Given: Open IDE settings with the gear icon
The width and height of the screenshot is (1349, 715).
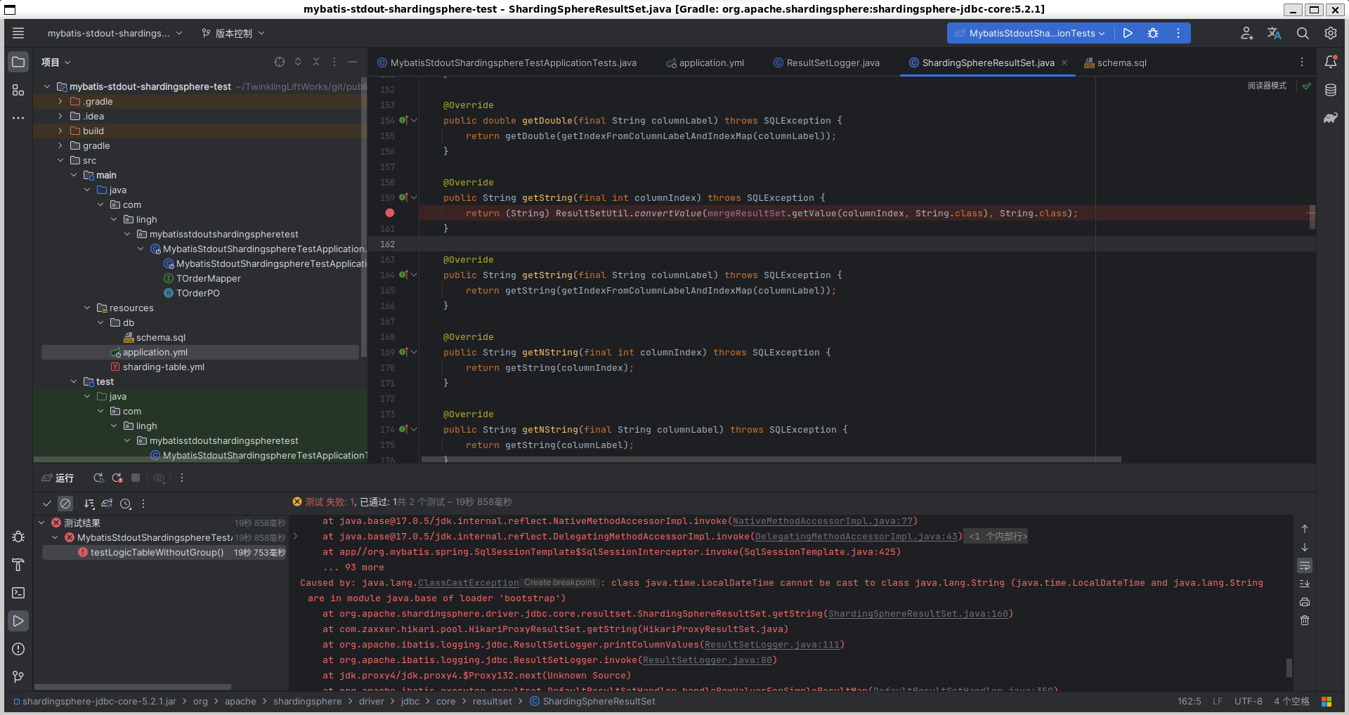Looking at the screenshot, I should pyautogui.click(x=1330, y=33).
